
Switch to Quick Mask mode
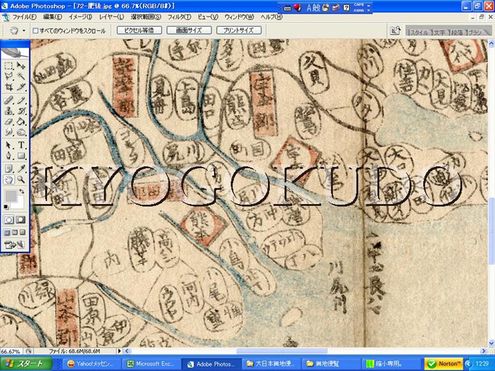tap(21, 220)
